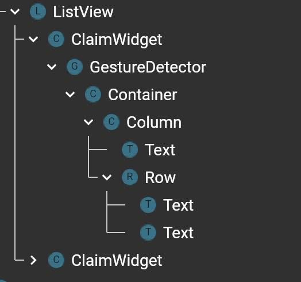Collapse the Container node chevron
301x282 pixels.
pyautogui.click(x=70, y=94)
